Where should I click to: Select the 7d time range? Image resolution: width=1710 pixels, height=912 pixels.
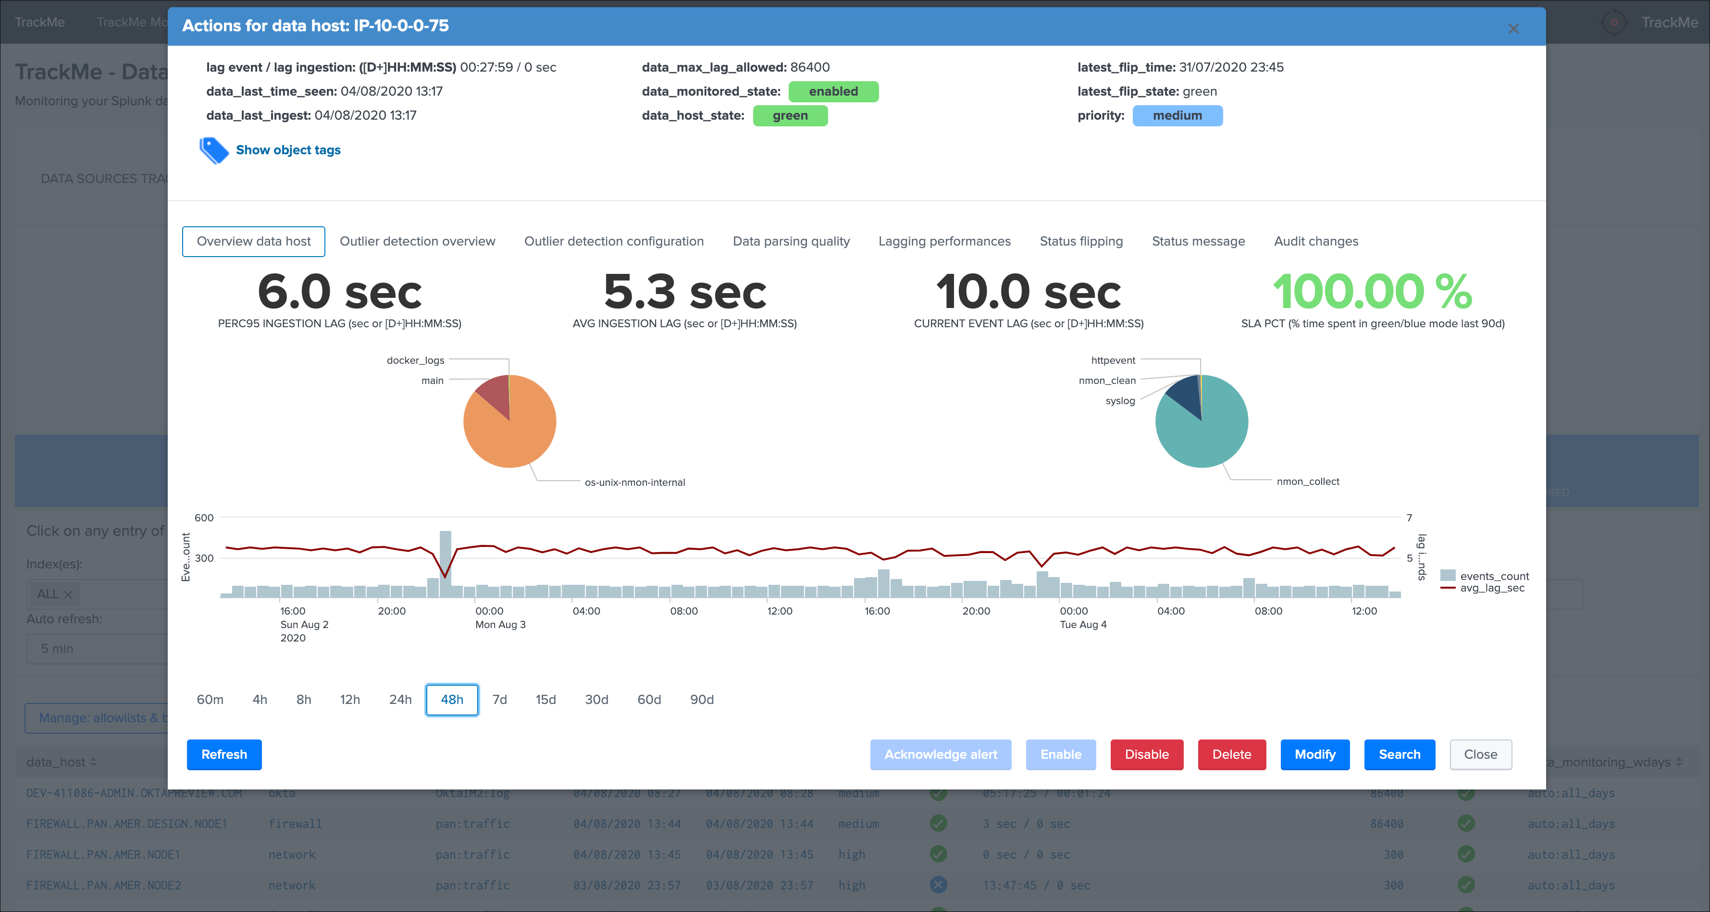(499, 700)
